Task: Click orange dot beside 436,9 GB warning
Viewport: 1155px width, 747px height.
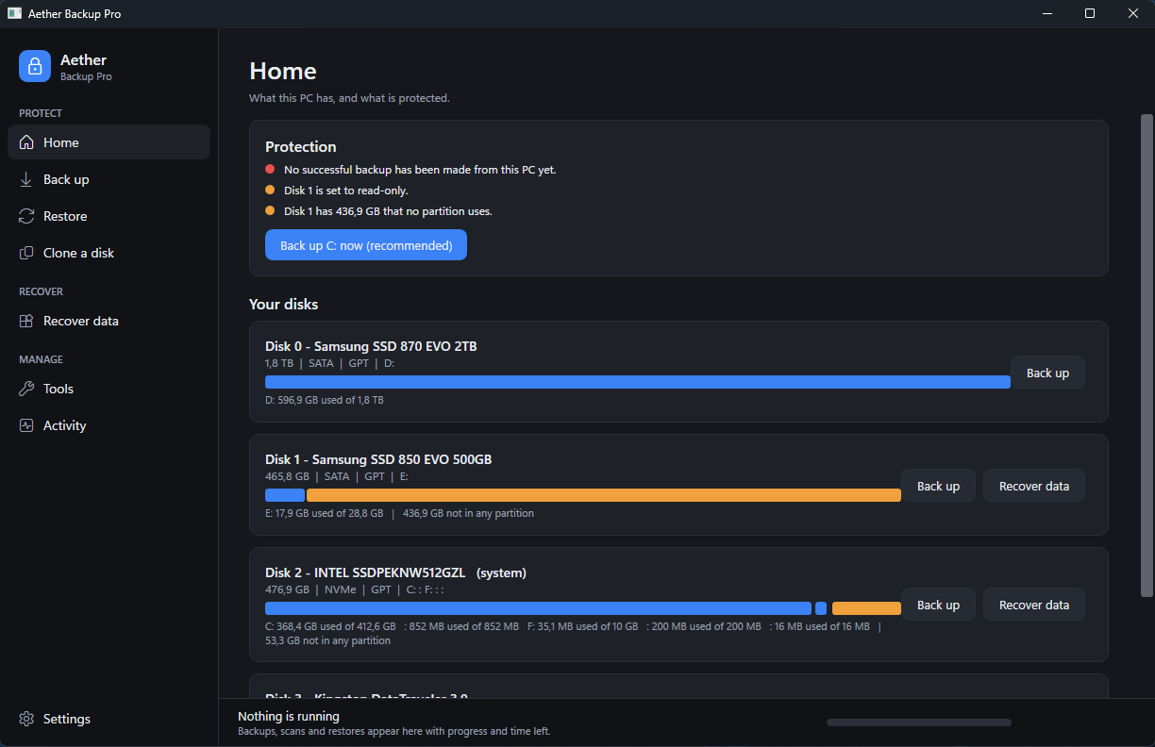Action: coord(270,210)
